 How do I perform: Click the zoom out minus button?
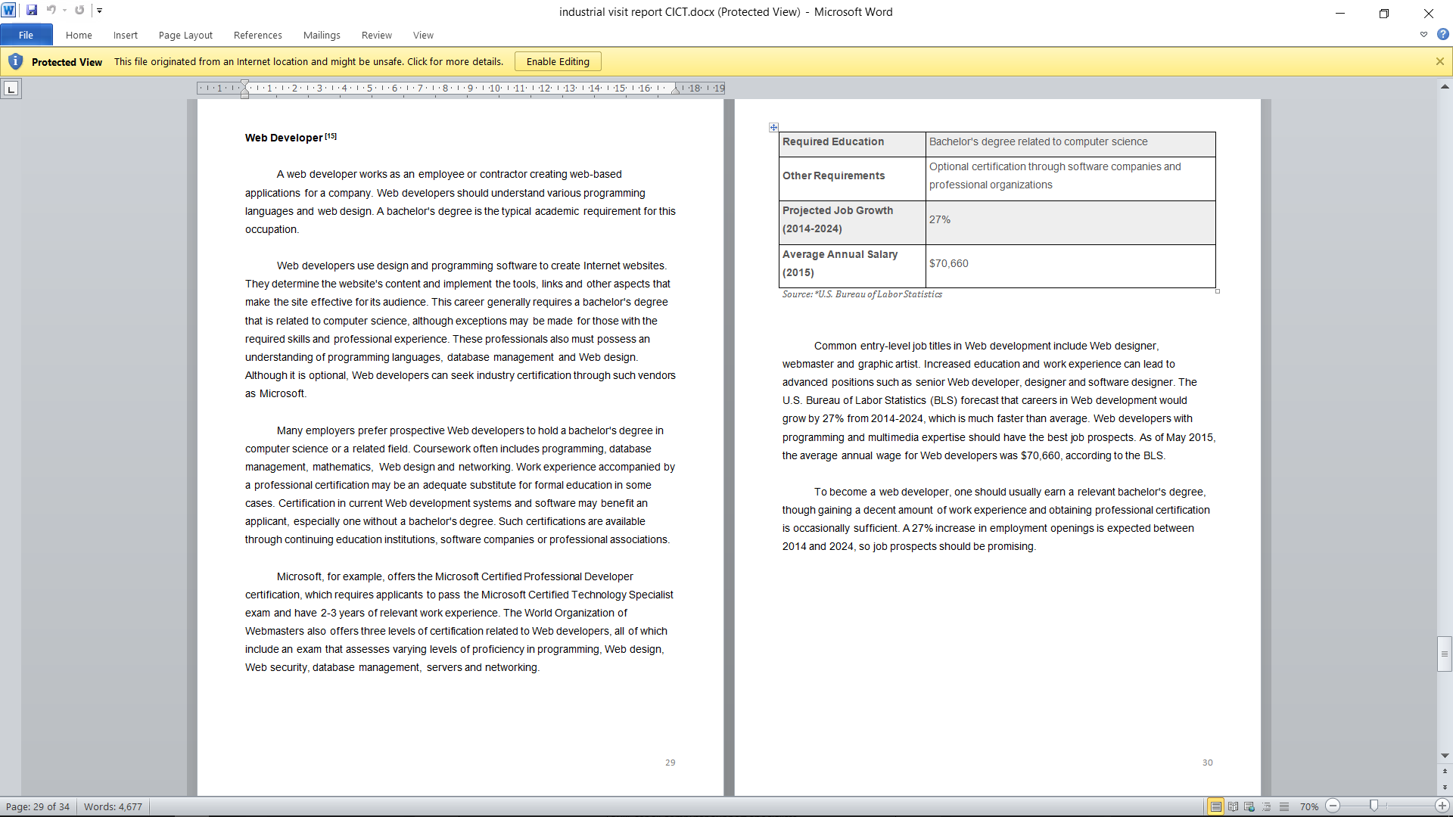(1333, 806)
